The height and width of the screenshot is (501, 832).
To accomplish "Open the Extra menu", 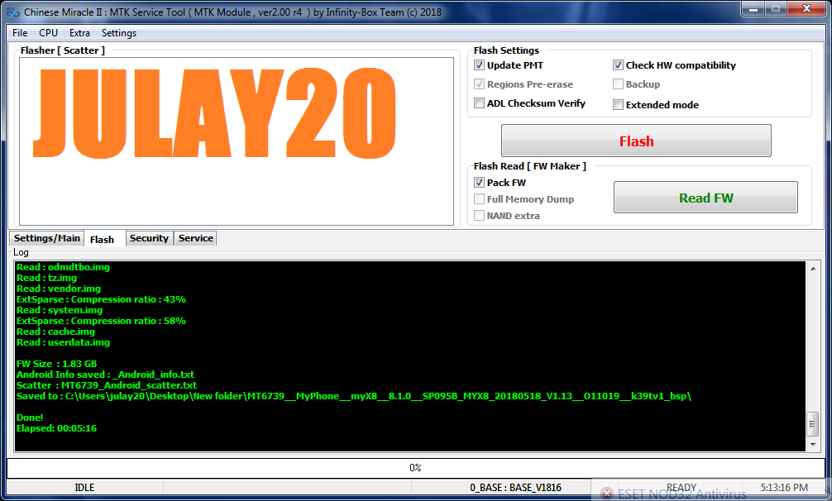I will (x=79, y=33).
